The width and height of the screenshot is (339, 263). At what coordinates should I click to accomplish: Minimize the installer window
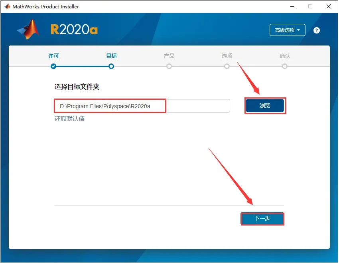(x=292, y=6)
